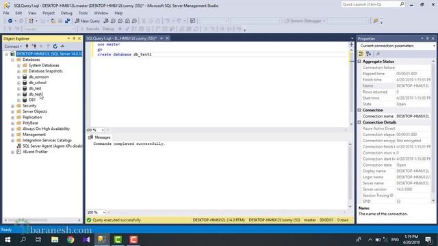Click the Execute button in SQL toolbar
The height and width of the screenshot is (246, 438).
pyautogui.click(x=90, y=29)
